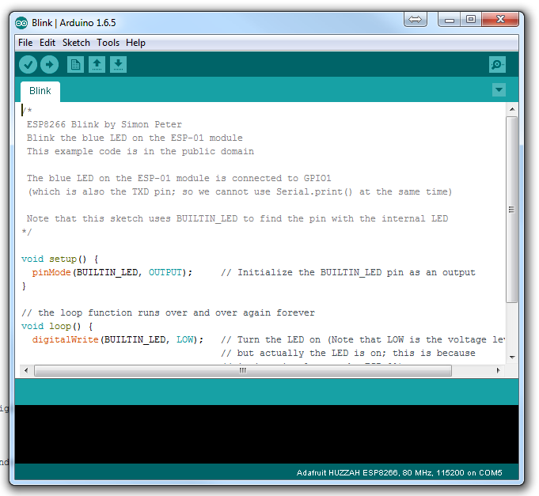Image resolution: width=539 pixels, height=496 pixels.
Task: Click 'ESP8266 Blink by Simon Peter' comment
Action: (x=104, y=124)
